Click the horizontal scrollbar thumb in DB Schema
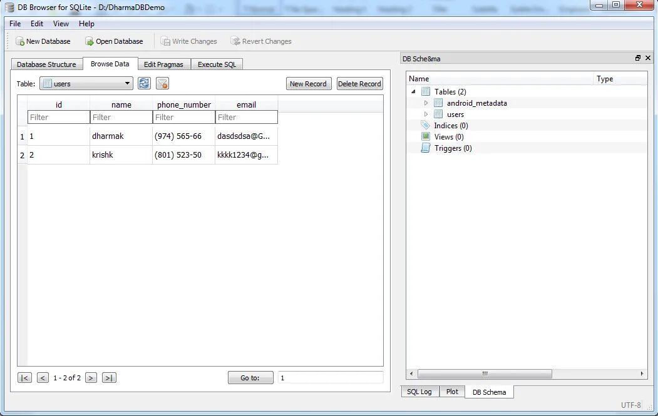This screenshot has height=416, width=658. (485, 373)
